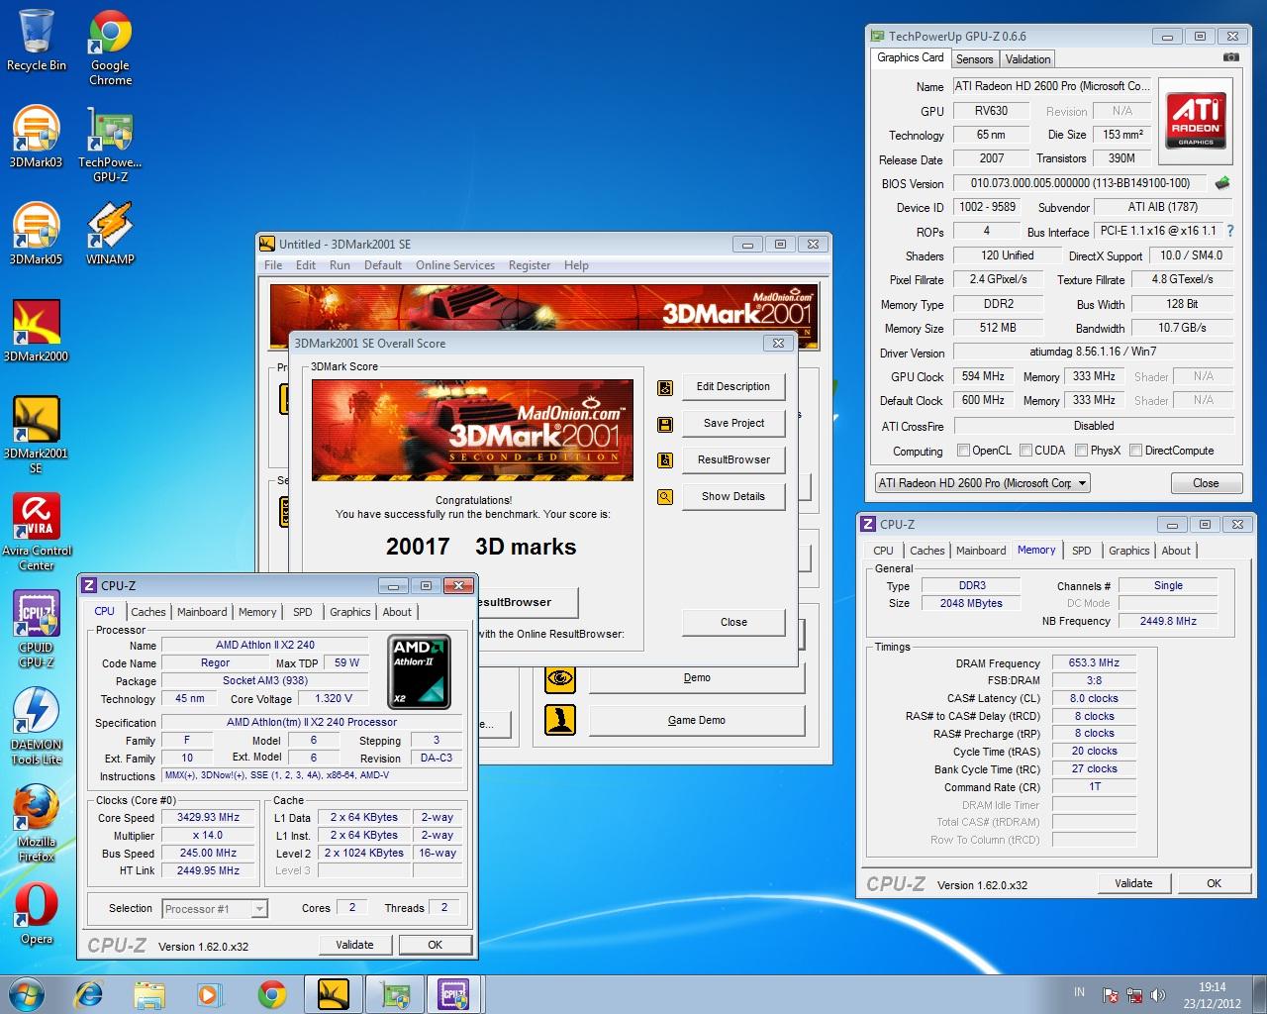This screenshot has height=1014, width=1267.
Task: Launch WINAMP from the desktop
Action: tap(110, 233)
